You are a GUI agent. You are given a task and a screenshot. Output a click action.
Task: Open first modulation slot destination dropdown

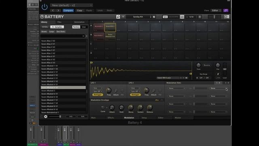point(219,88)
